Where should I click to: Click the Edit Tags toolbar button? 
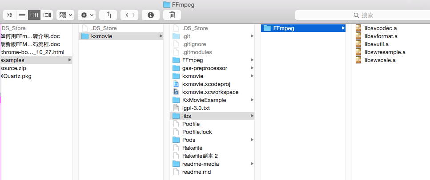tap(129, 15)
